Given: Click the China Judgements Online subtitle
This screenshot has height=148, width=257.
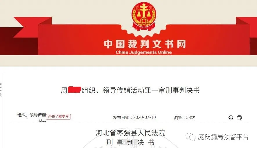Looking at the screenshot, I should coord(143,52).
